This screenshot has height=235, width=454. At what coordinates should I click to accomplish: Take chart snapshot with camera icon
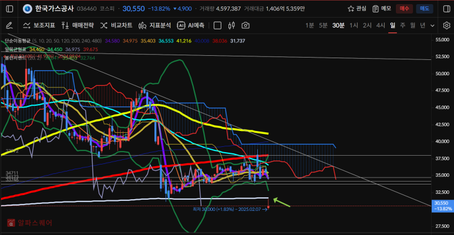(x=246, y=25)
